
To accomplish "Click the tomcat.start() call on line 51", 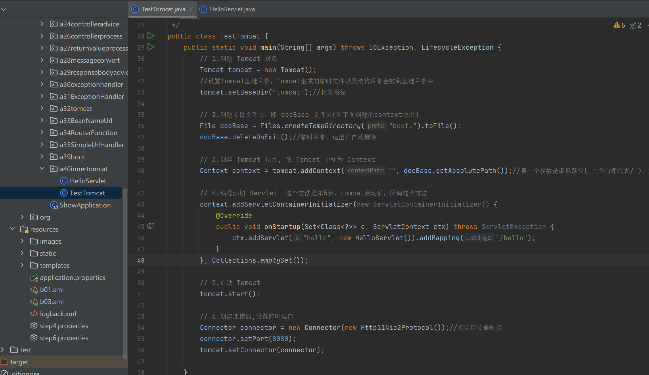I will tap(227, 294).
